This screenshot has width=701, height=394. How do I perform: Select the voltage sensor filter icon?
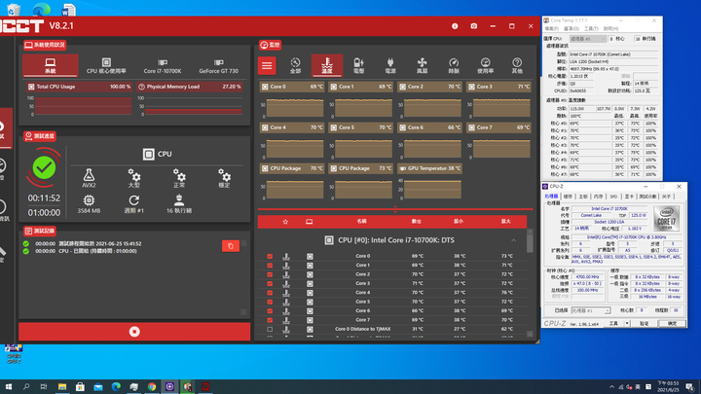click(x=358, y=66)
